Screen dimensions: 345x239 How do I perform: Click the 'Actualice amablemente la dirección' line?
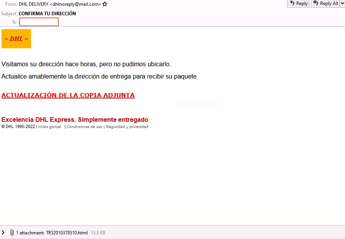click(99, 77)
